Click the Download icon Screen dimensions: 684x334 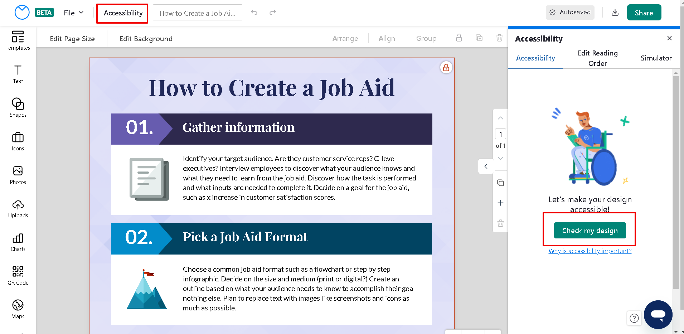click(615, 12)
